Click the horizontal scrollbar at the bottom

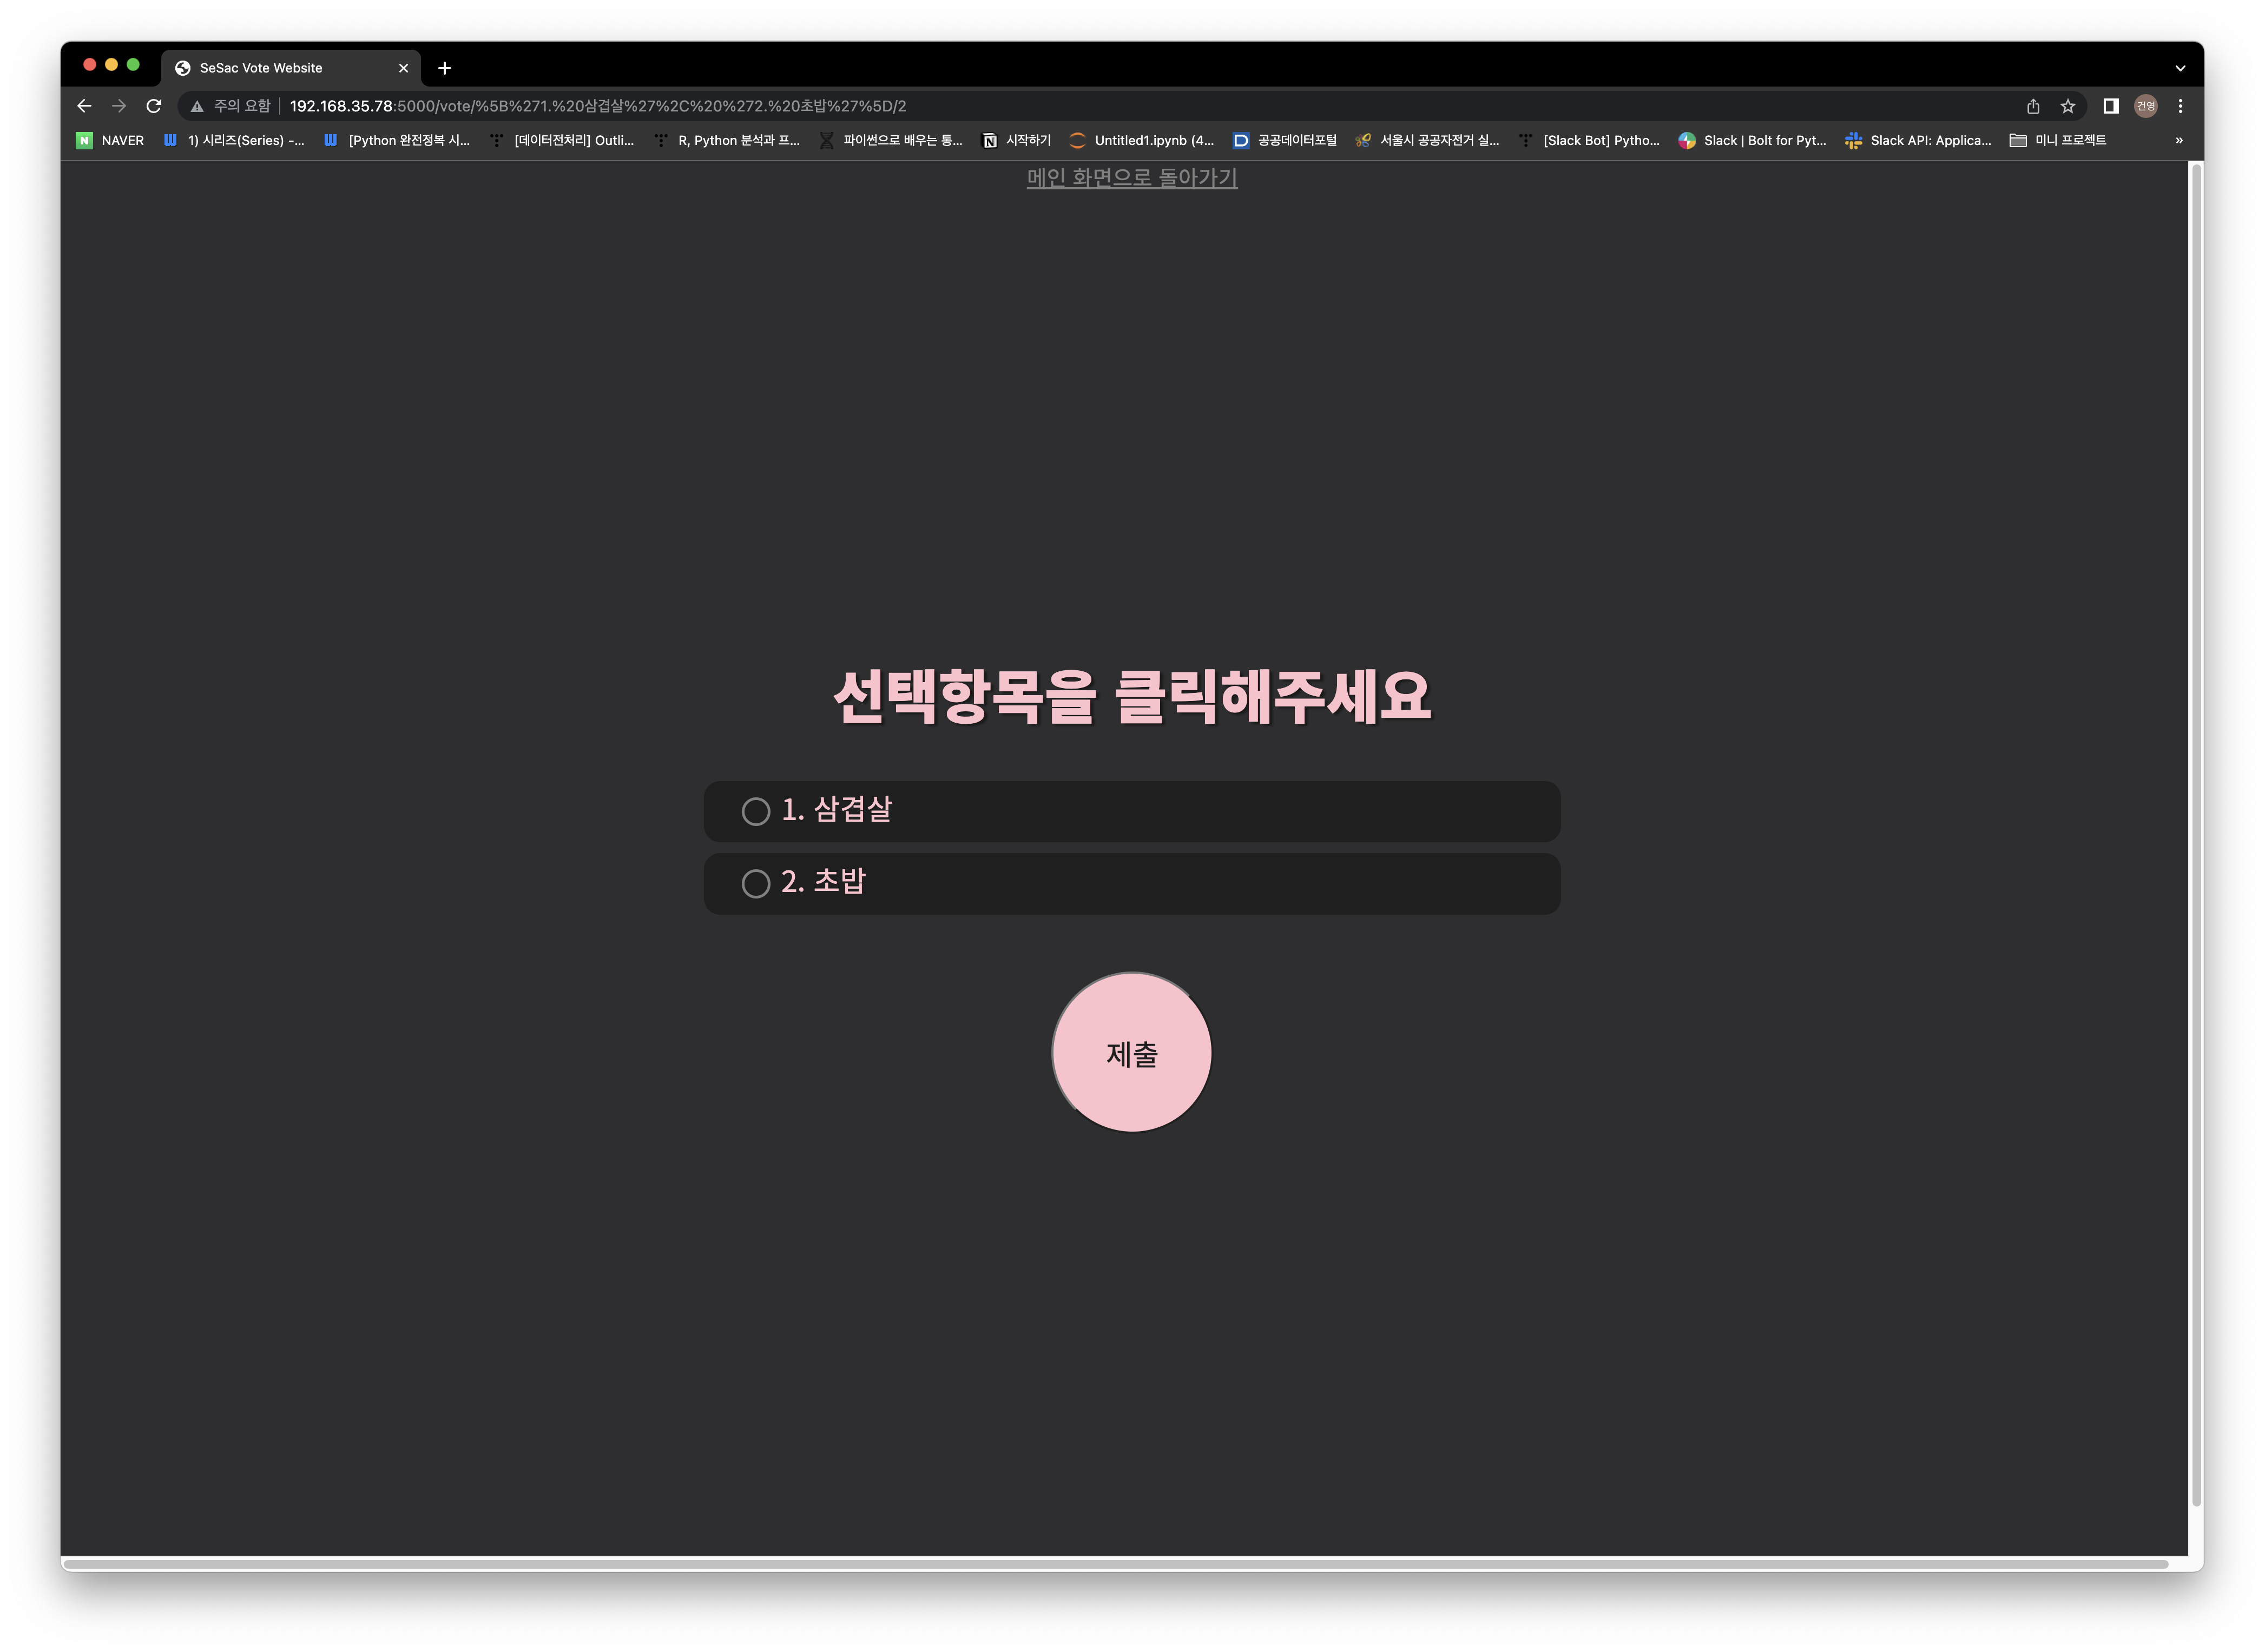[x=1115, y=1563]
